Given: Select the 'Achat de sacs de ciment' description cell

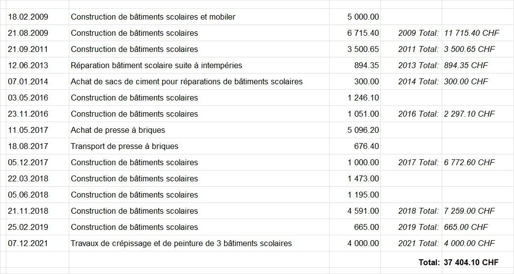Looking at the screenshot, I should tap(186, 82).
